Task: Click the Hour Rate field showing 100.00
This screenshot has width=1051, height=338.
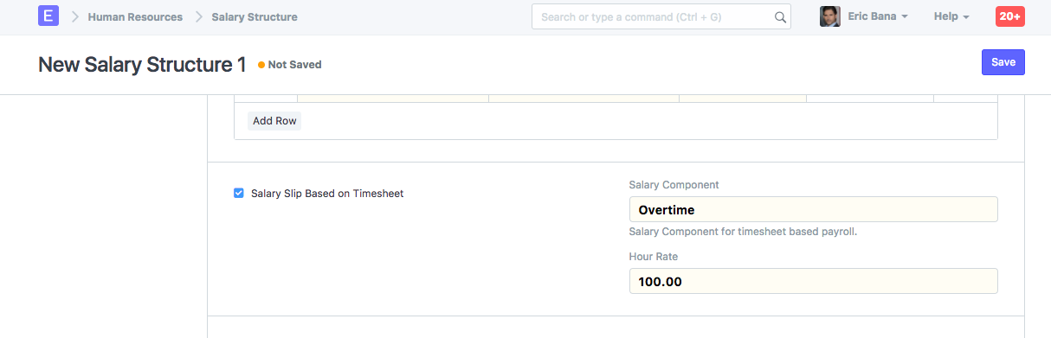Action: (813, 281)
